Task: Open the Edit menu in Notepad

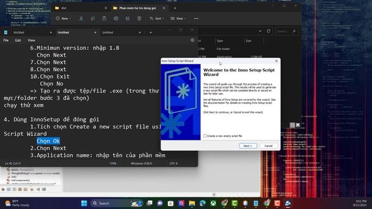Action: [18, 40]
